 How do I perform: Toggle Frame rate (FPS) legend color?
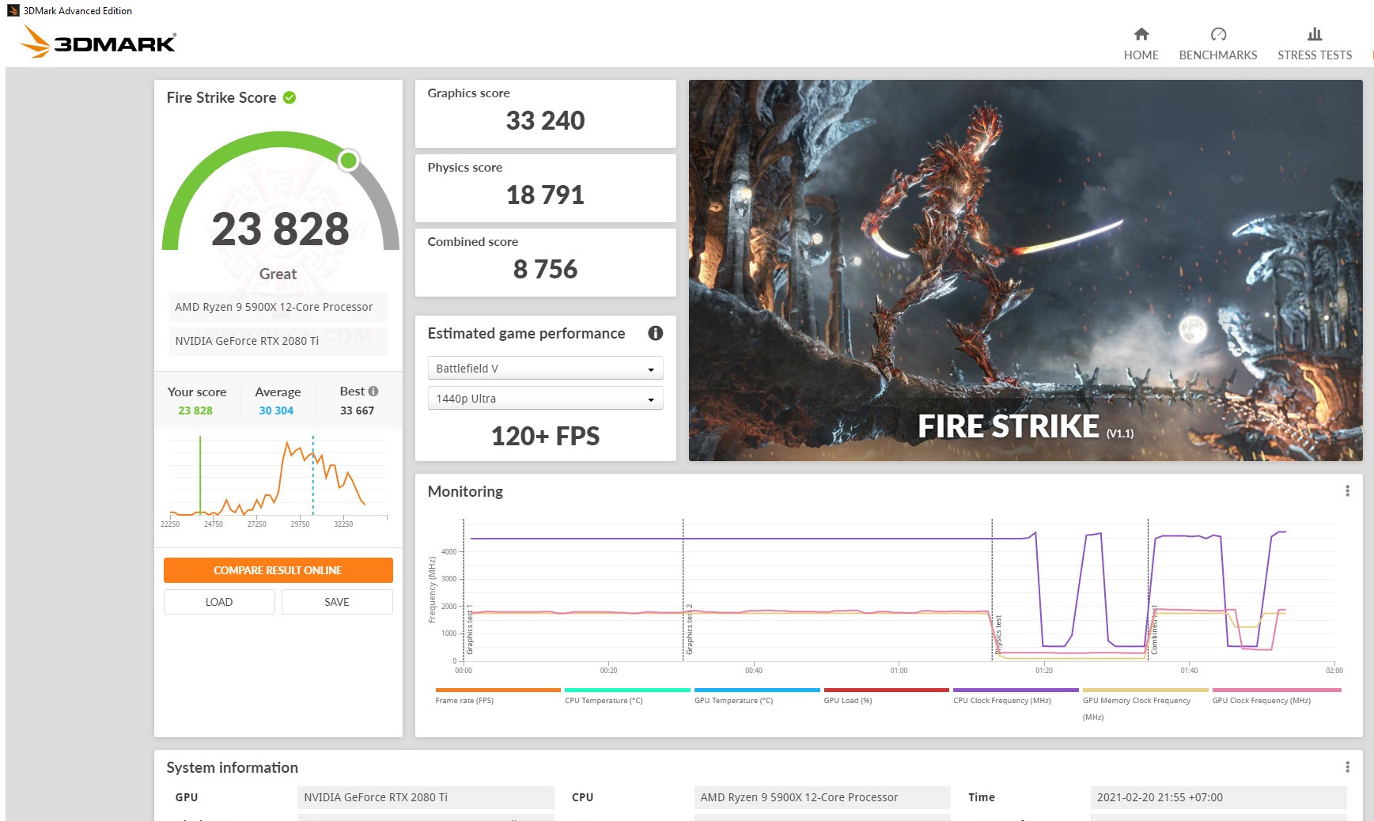(498, 690)
